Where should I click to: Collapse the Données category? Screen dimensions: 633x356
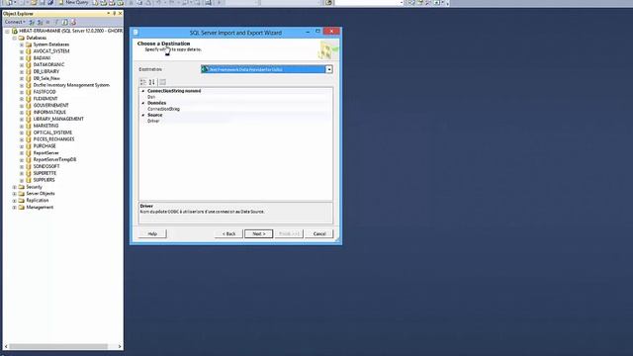142,103
